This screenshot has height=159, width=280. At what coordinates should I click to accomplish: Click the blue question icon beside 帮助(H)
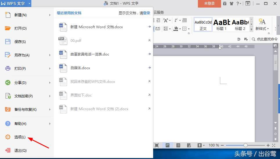tap(8, 124)
